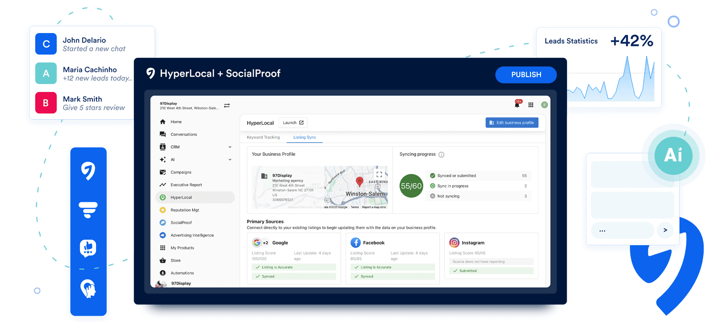Click the Syncing progress info icon
The height and width of the screenshot is (322, 712).
[442, 154]
